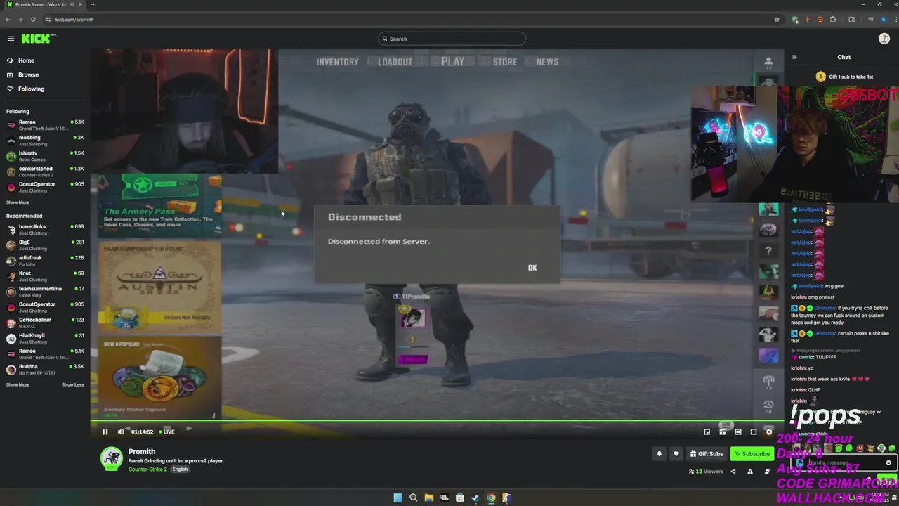Click Promith streamer avatar
The height and width of the screenshot is (506, 899).
coord(111,459)
